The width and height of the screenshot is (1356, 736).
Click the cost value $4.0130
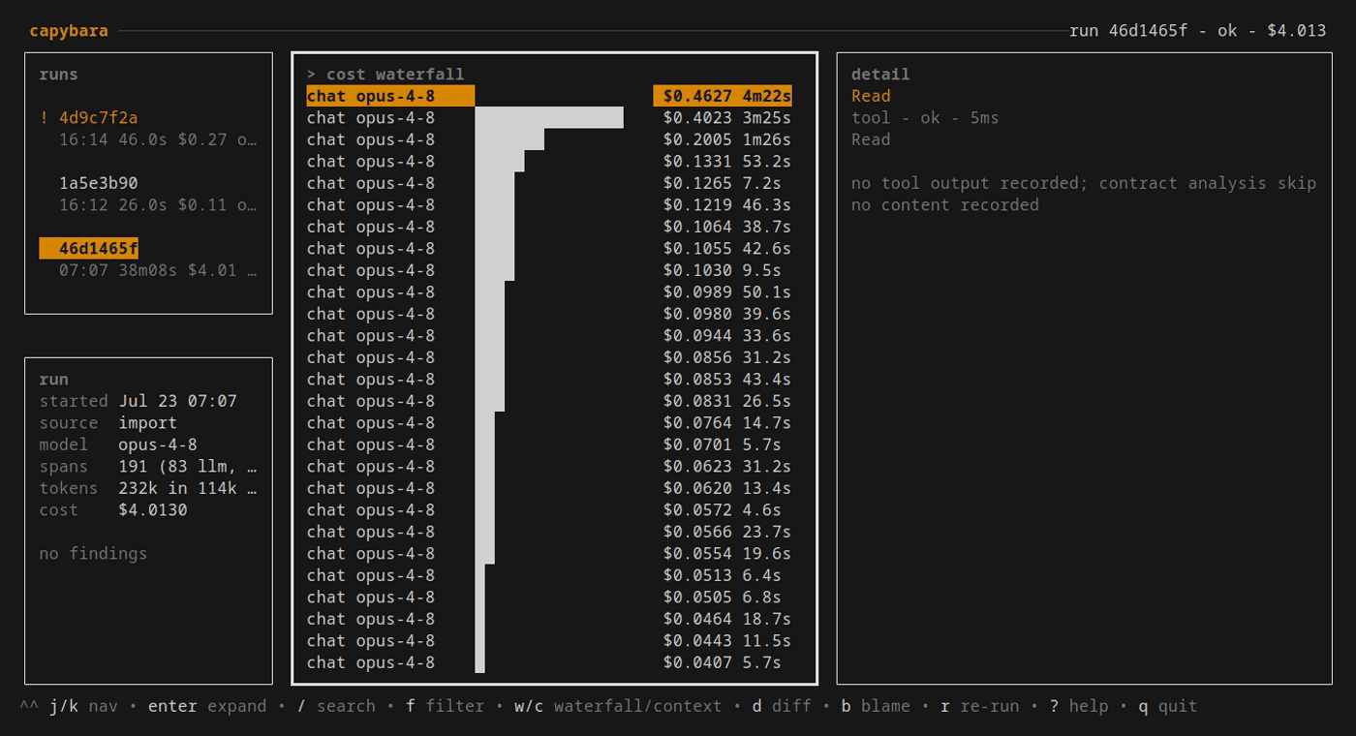153,510
